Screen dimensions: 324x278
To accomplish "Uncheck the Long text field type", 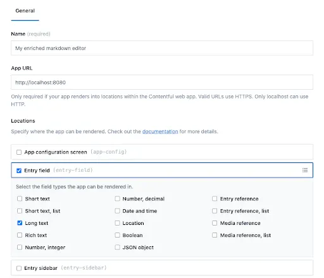I will click(20, 223).
